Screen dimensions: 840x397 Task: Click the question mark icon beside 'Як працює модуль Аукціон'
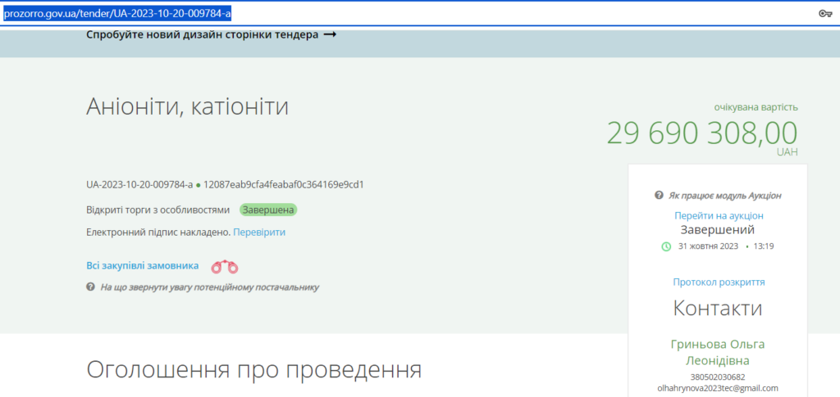(659, 196)
